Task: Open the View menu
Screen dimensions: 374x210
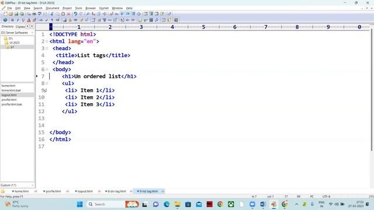Action: pyautogui.click(x=27, y=8)
